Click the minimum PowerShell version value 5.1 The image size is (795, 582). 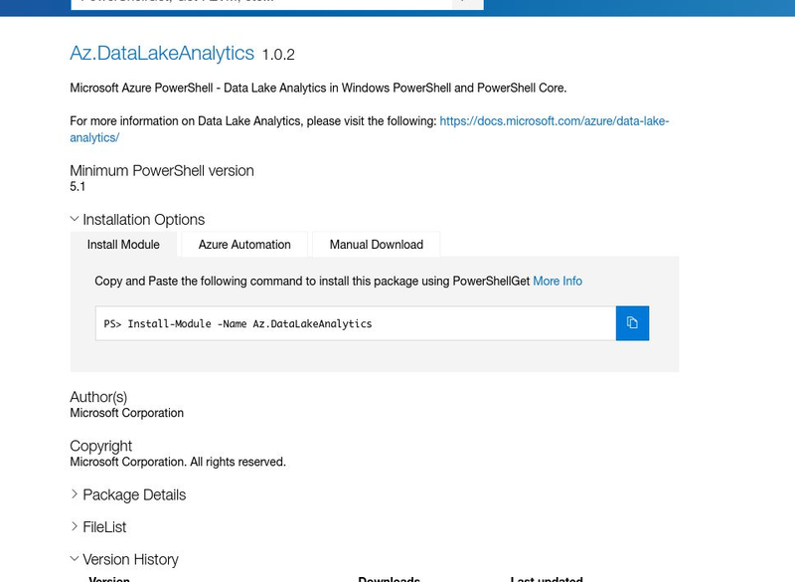click(x=78, y=187)
